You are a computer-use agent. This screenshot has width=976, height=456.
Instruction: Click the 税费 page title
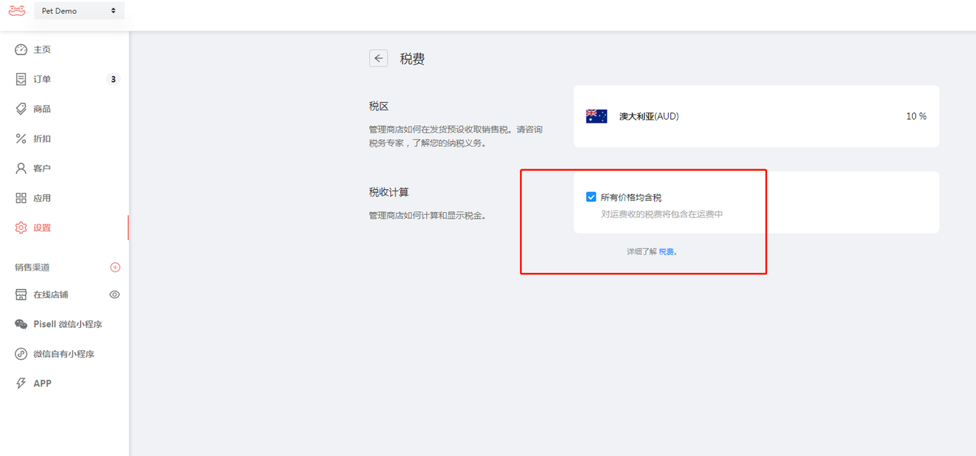[x=413, y=59]
